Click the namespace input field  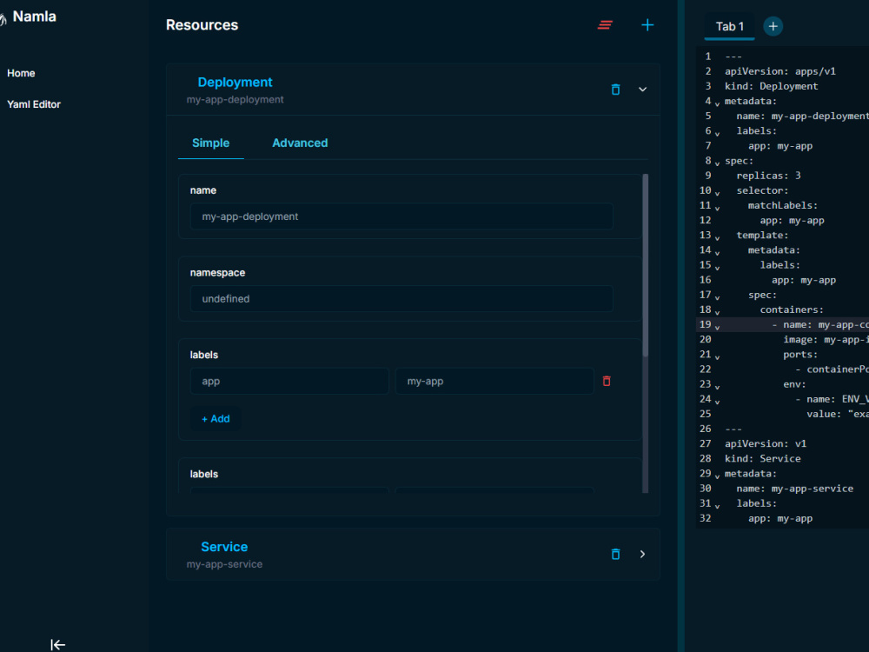(x=401, y=299)
